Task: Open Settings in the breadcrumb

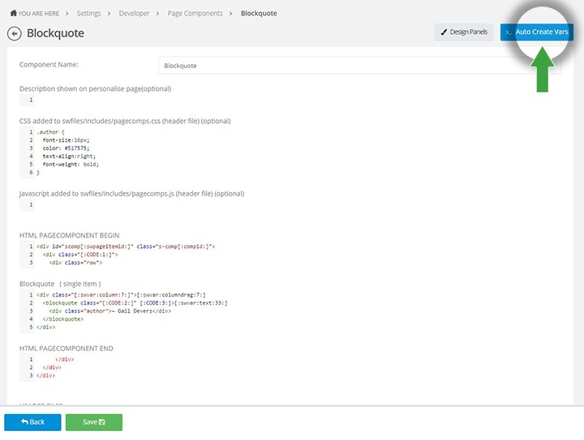Action: (x=88, y=14)
